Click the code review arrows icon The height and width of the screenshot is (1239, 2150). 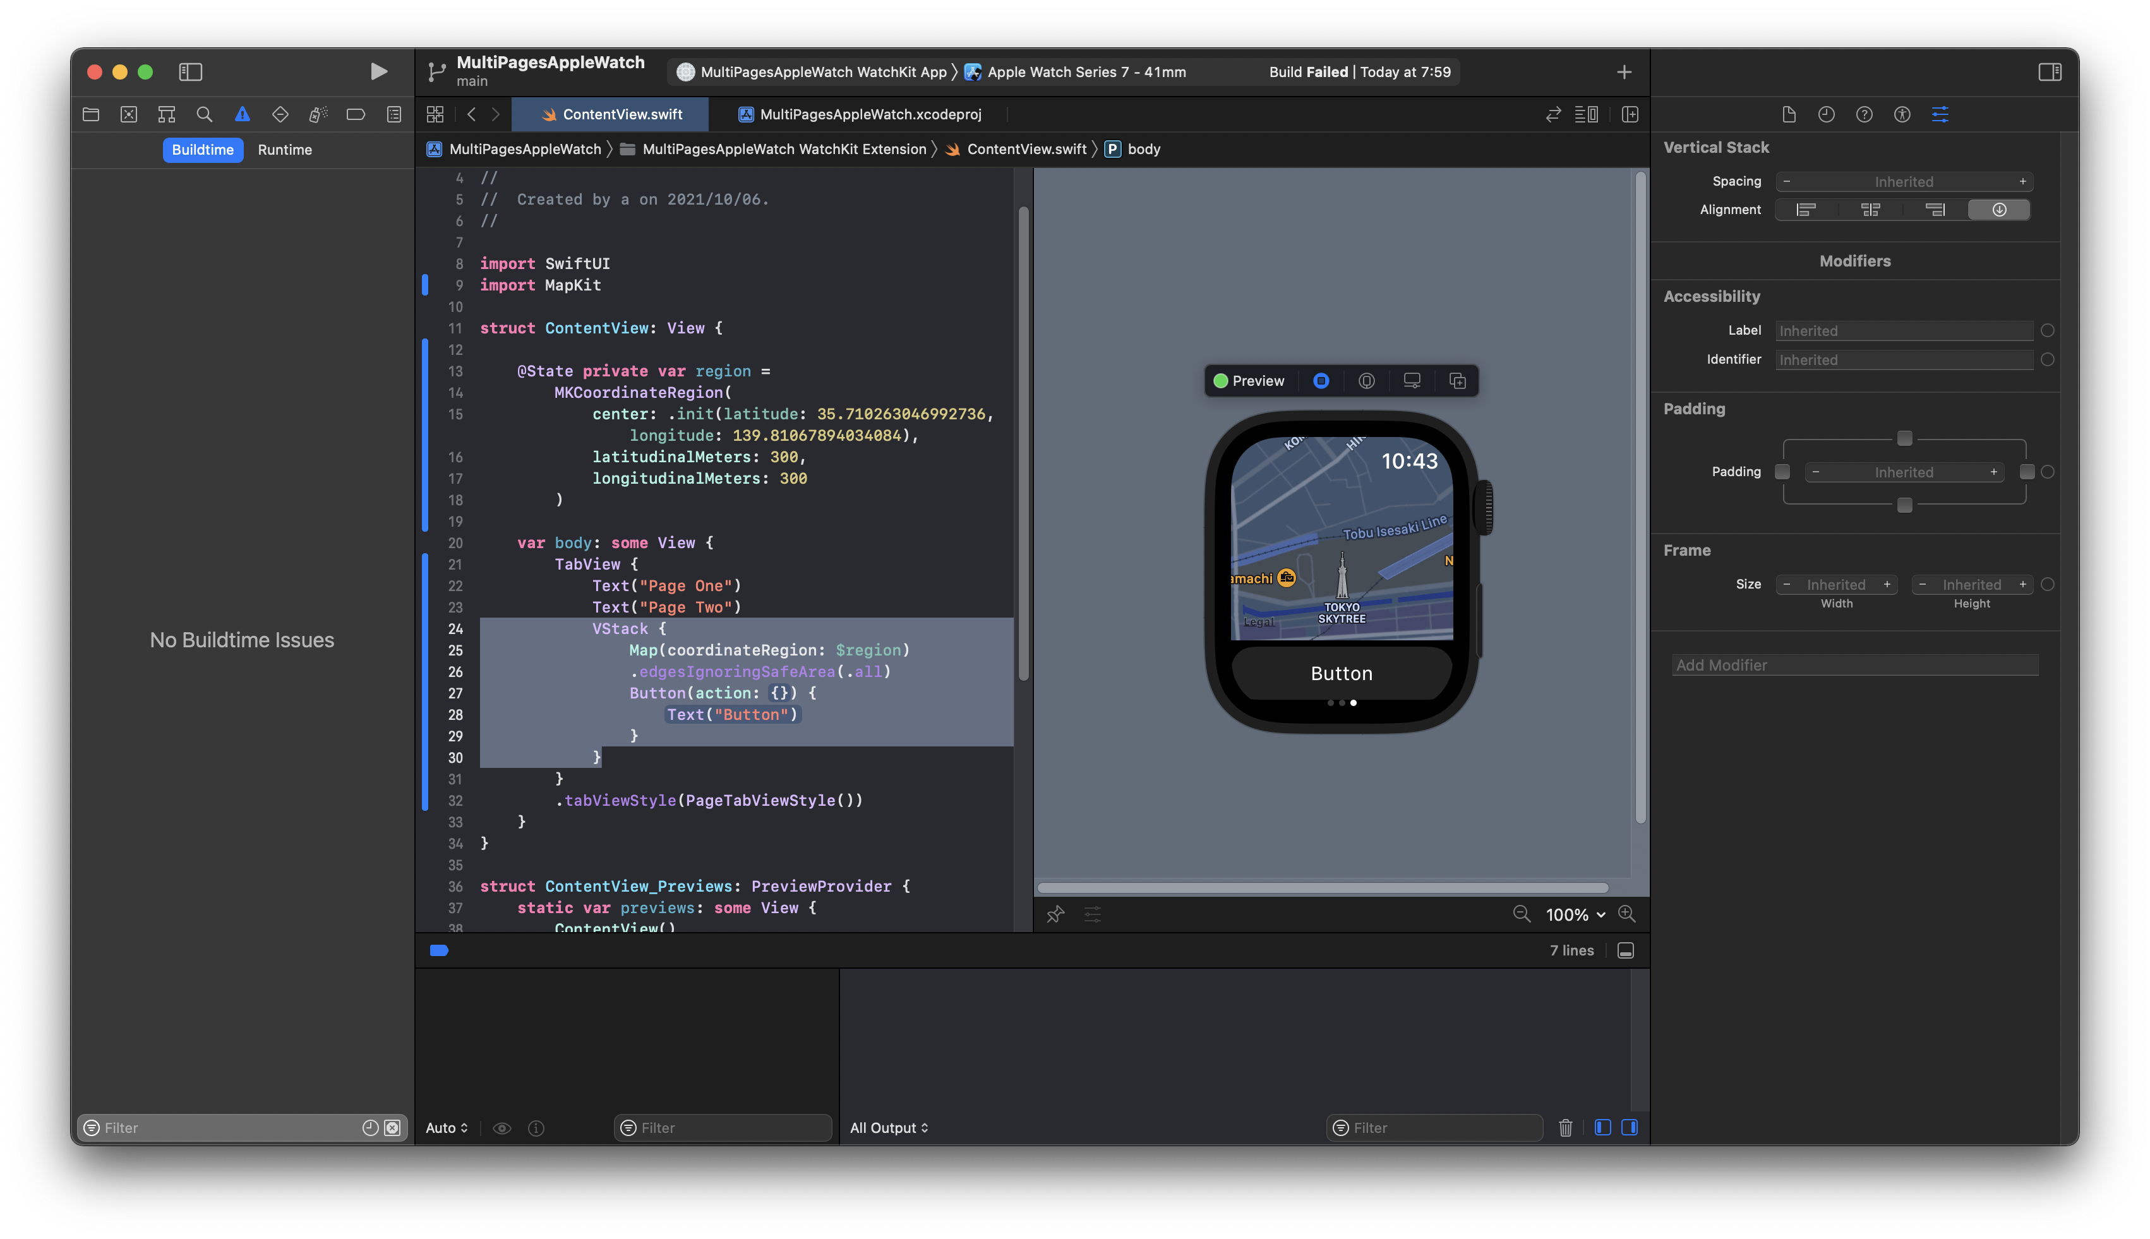[1553, 114]
